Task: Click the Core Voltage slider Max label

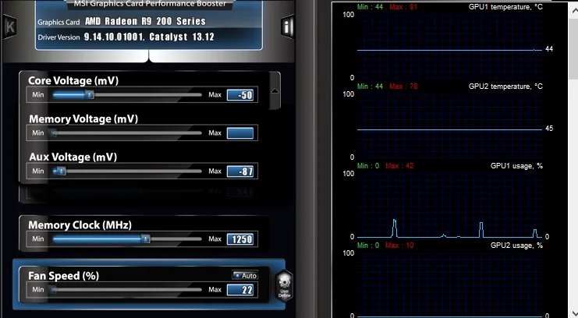Action: [x=215, y=95]
